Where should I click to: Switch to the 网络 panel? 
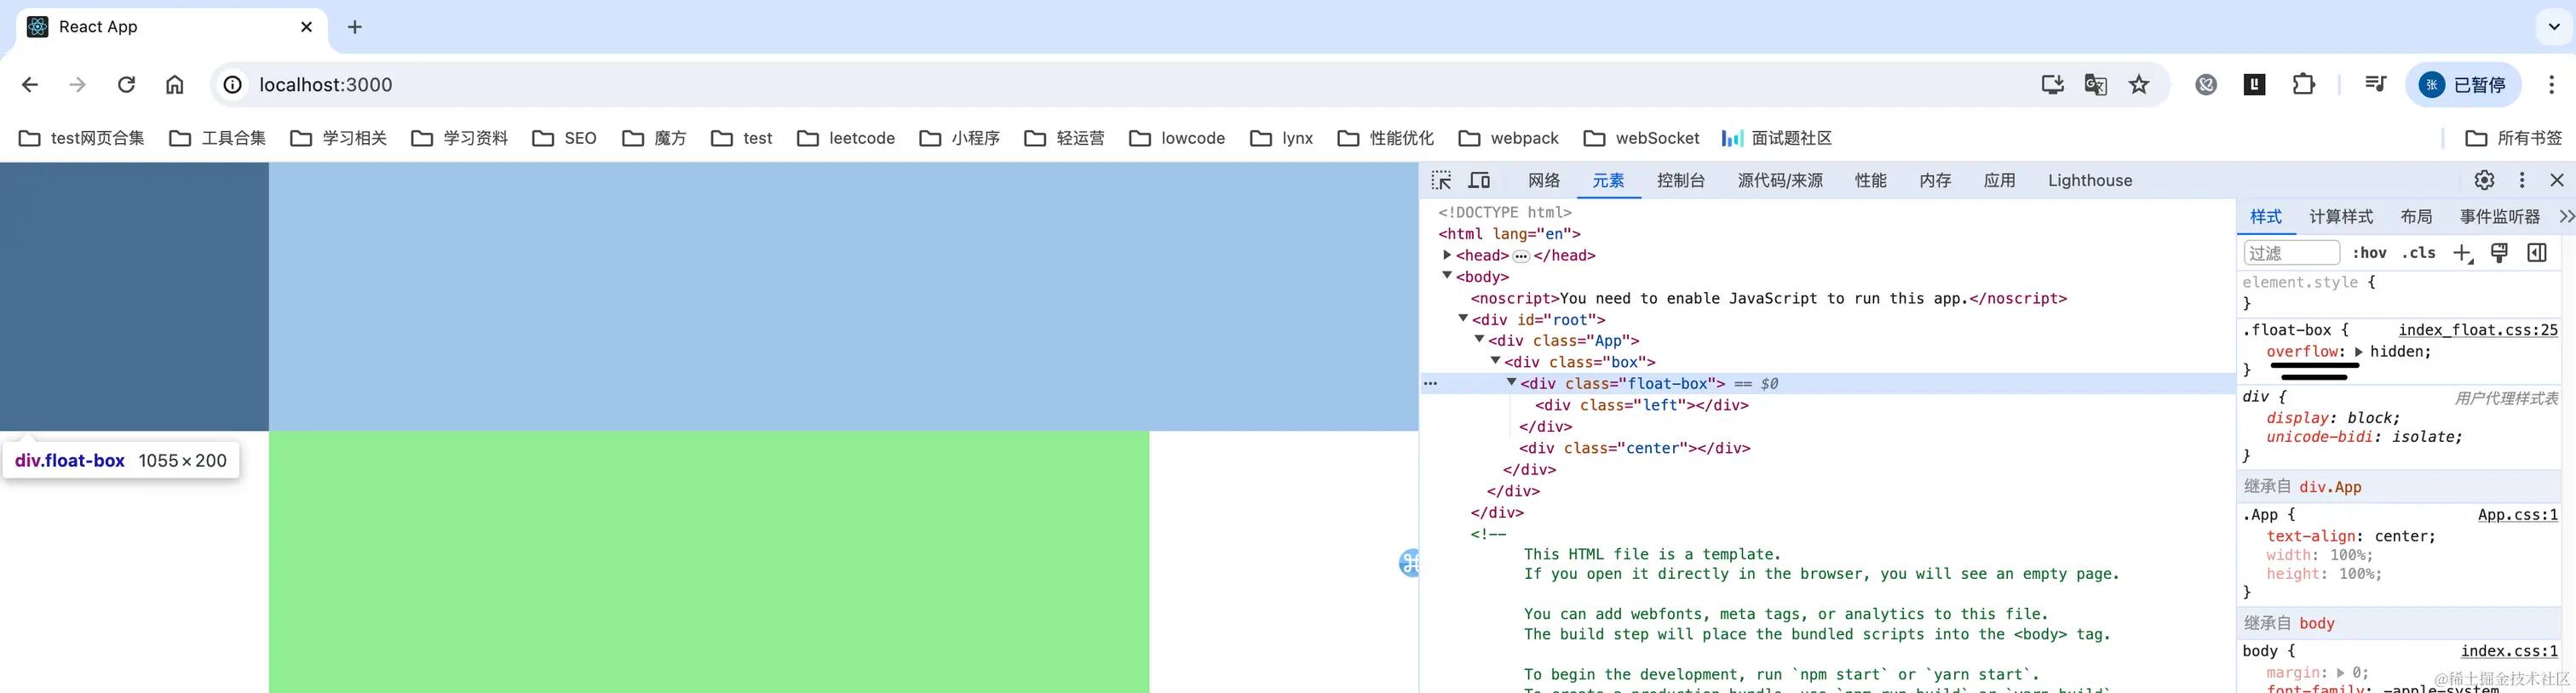[1544, 180]
